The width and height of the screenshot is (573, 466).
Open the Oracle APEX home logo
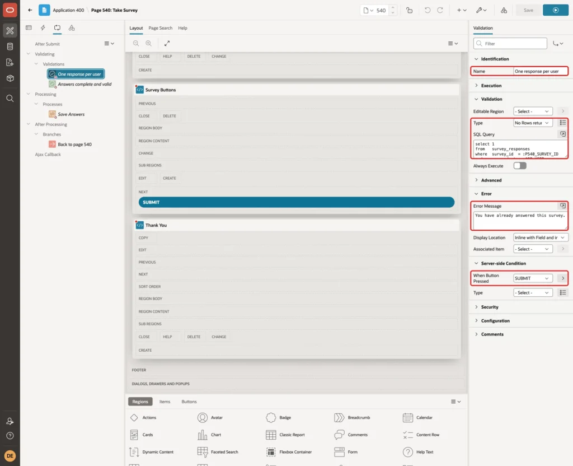[x=10, y=10]
